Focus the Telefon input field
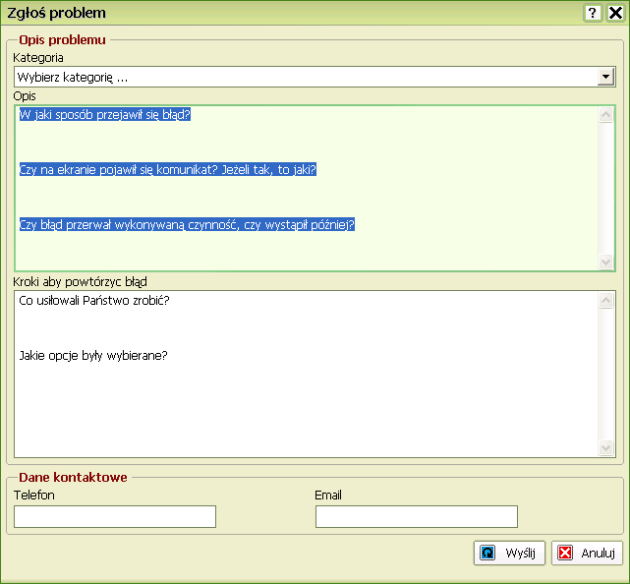This screenshot has height=584, width=630. (x=115, y=516)
